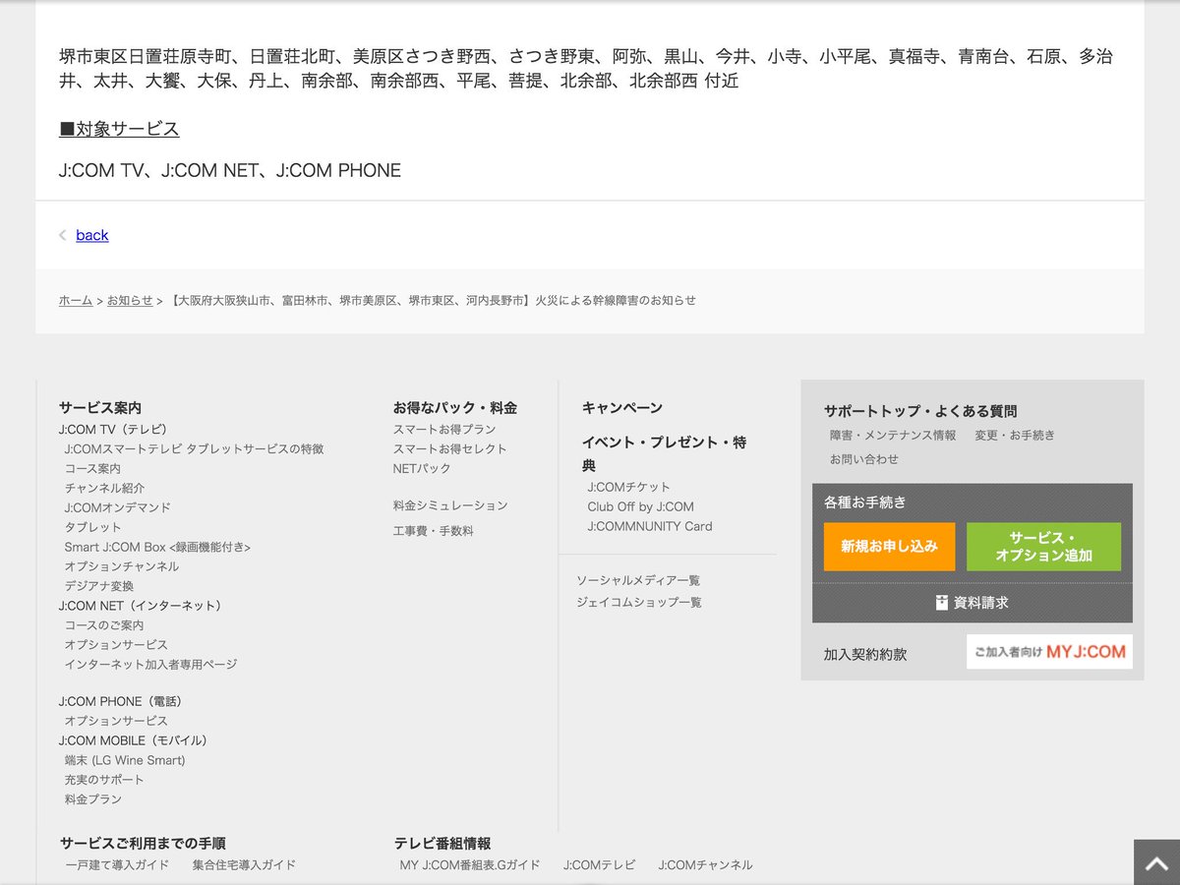Open 集合住宅導入ガイド link
The height and width of the screenshot is (885, 1180).
click(x=244, y=865)
